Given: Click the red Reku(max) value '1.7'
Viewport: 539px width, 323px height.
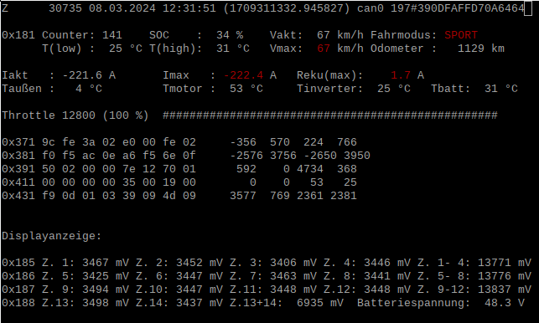Looking at the screenshot, I should [401, 75].
